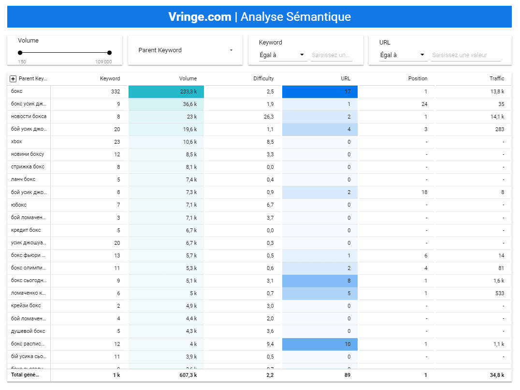
Task: Click the URL cell showing 17
Action: click(x=320, y=91)
